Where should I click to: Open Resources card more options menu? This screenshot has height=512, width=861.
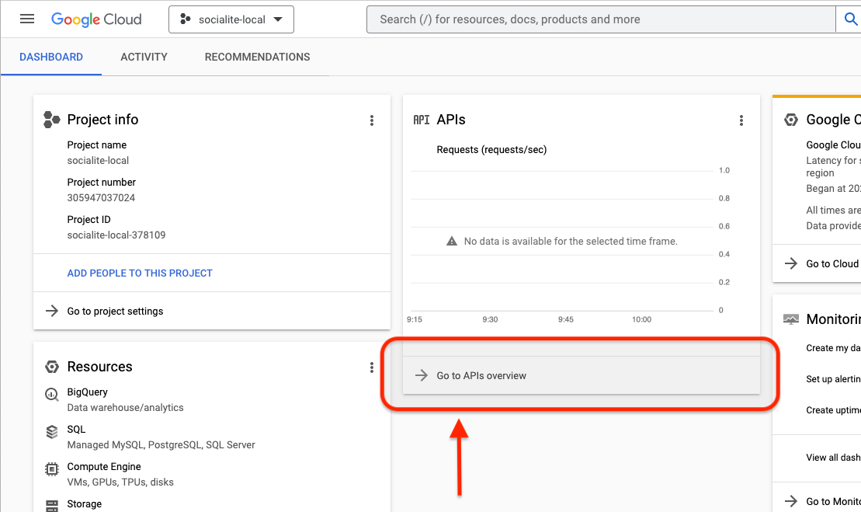pyautogui.click(x=372, y=367)
